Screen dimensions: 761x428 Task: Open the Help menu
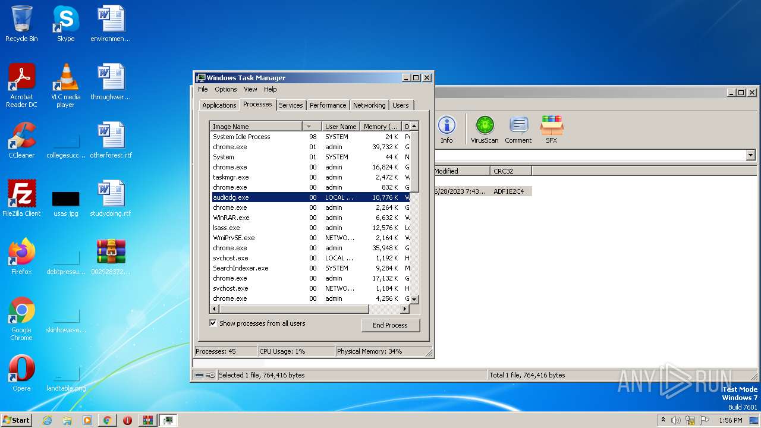pyautogui.click(x=271, y=89)
